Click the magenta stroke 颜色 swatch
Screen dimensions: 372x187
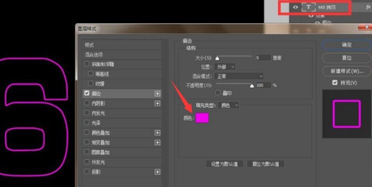tap(202, 118)
